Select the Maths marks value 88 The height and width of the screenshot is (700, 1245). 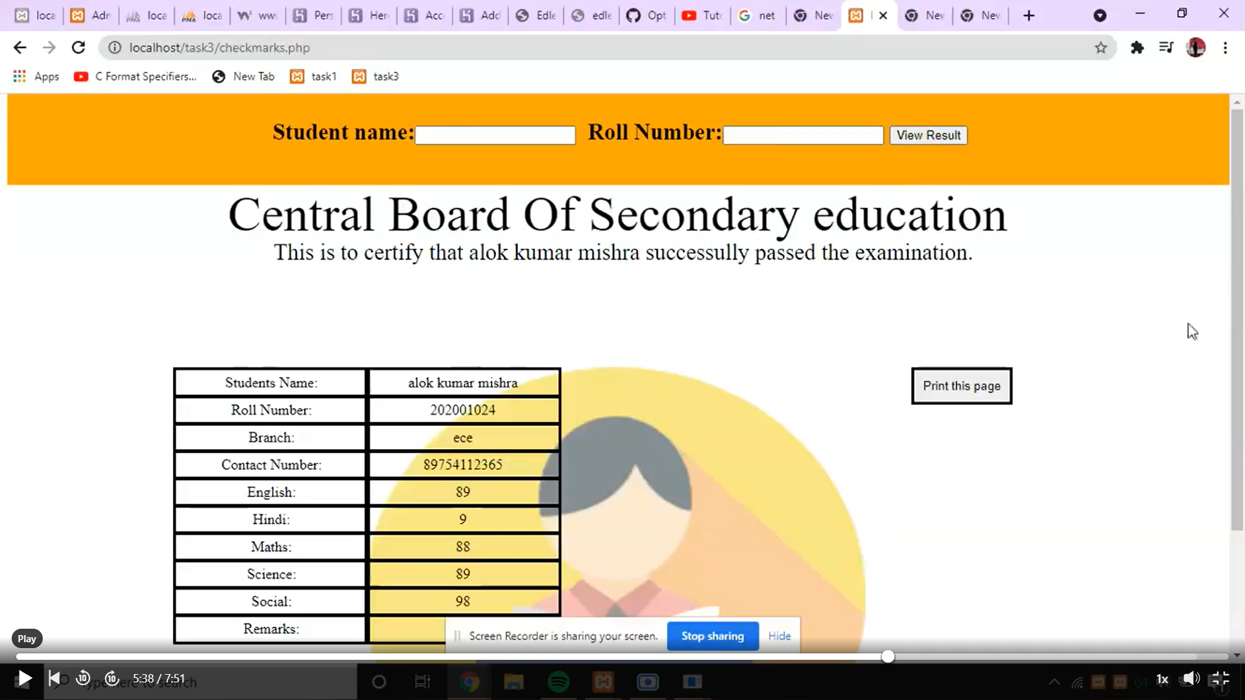[463, 546]
